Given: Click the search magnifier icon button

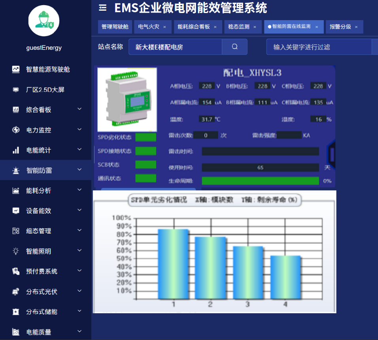Looking at the screenshot, I should click(x=234, y=47).
